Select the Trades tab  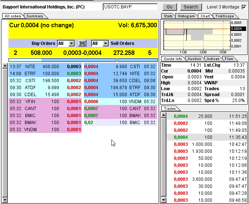click(170, 109)
